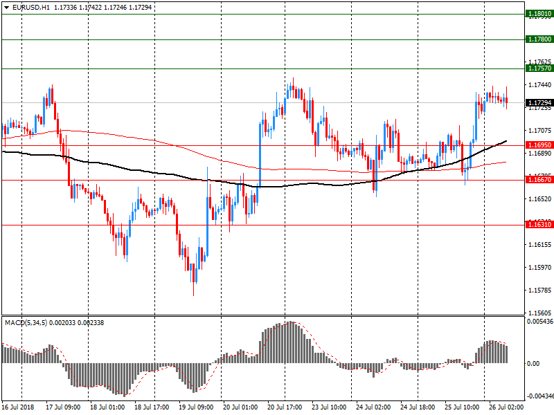Click the 1.16520 price axis value
The height and width of the screenshot is (415, 554).
point(539,199)
